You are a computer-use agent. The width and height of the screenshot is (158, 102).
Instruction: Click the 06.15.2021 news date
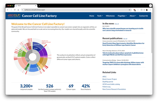pos(106,26)
